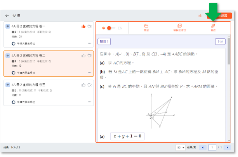Click the rocket publish icon in toolbar
Viewport: 238px width, 157px height.
[213, 27]
